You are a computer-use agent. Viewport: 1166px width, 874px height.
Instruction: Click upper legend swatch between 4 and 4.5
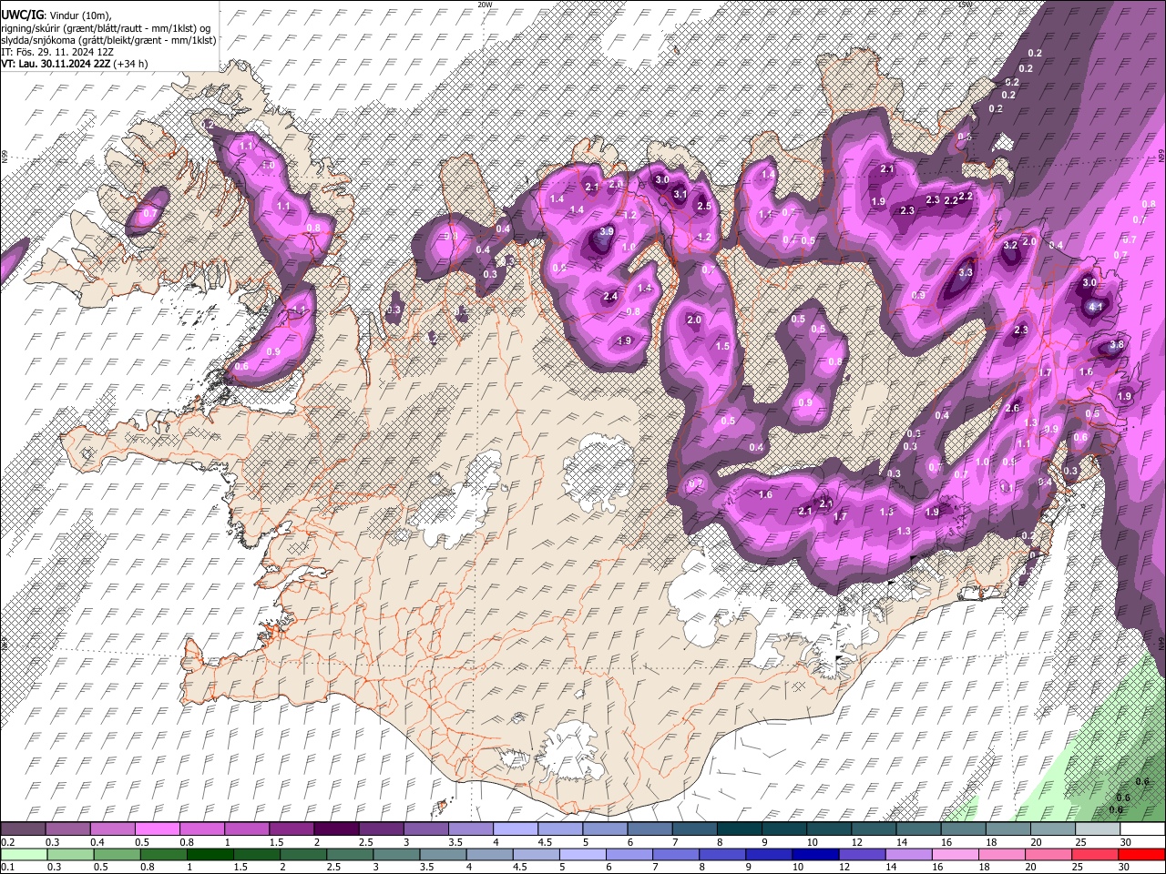[x=516, y=829]
